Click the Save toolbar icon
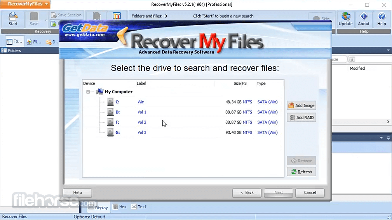Screen dimensions: 392x220 point(34,19)
